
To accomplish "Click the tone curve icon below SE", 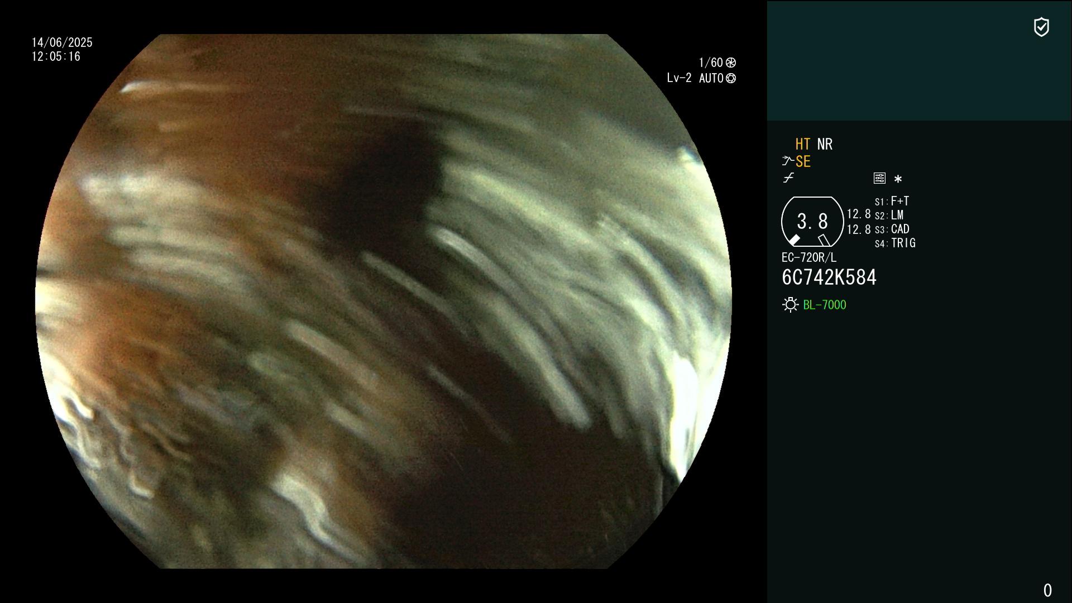I will (x=788, y=178).
